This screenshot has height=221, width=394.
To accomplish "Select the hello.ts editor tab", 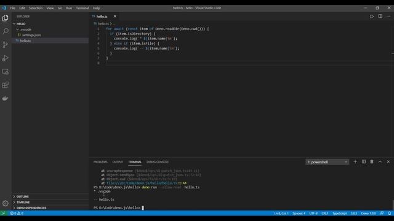I will (105, 17).
